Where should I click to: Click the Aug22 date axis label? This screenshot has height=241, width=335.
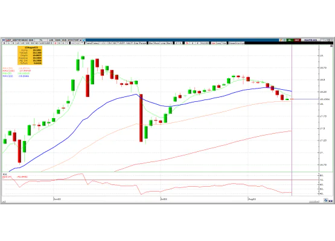pos(252,199)
